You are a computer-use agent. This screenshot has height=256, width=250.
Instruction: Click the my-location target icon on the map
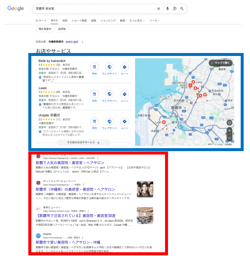coord(230,123)
